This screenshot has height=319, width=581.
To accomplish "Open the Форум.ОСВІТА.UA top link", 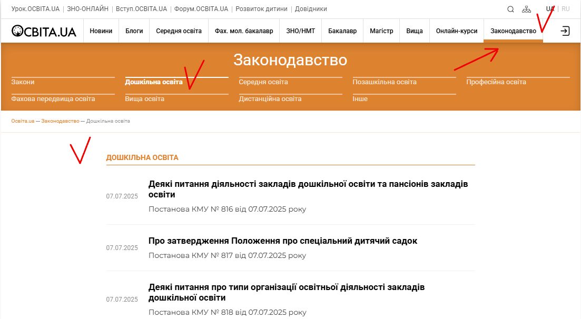I will pyautogui.click(x=202, y=9).
